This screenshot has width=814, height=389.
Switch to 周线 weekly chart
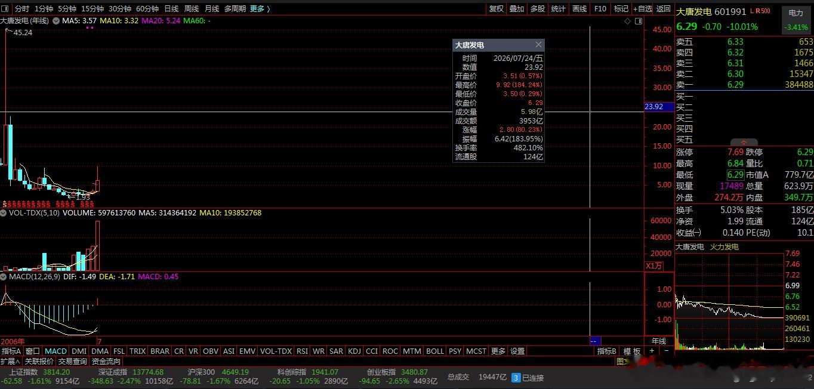coord(192,9)
